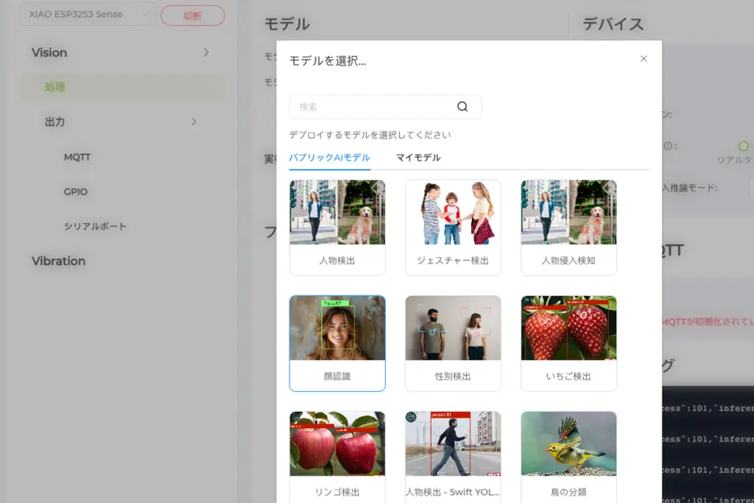Open the 処理 sidebar item

tap(122, 87)
